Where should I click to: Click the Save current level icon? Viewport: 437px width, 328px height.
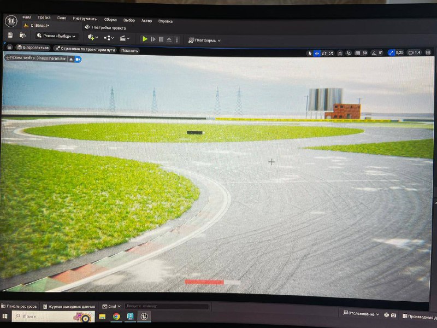[x=10, y=36]
